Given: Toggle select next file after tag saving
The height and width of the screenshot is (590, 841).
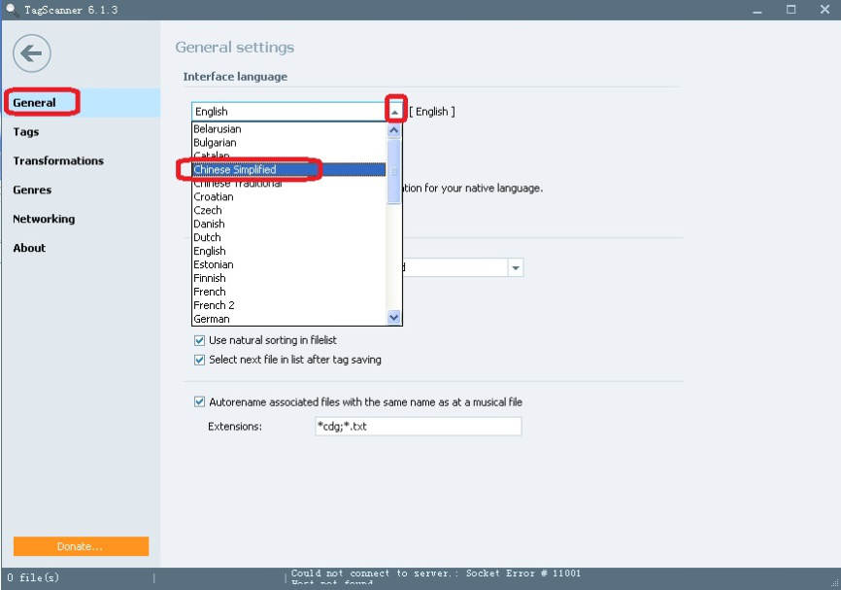Looking at the screenshot, I should (199, 360).
